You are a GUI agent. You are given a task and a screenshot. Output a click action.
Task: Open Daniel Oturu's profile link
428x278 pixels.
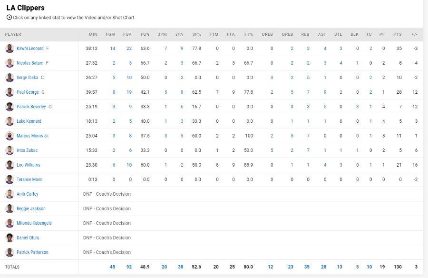pos(28,238)
